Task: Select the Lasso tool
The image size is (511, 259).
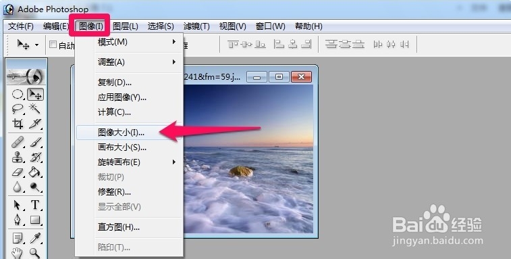Action: (x=18, y=109)
